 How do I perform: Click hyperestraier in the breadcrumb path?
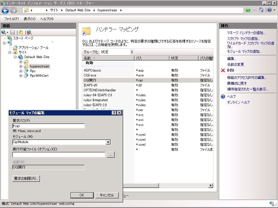(x=107, y=10)
